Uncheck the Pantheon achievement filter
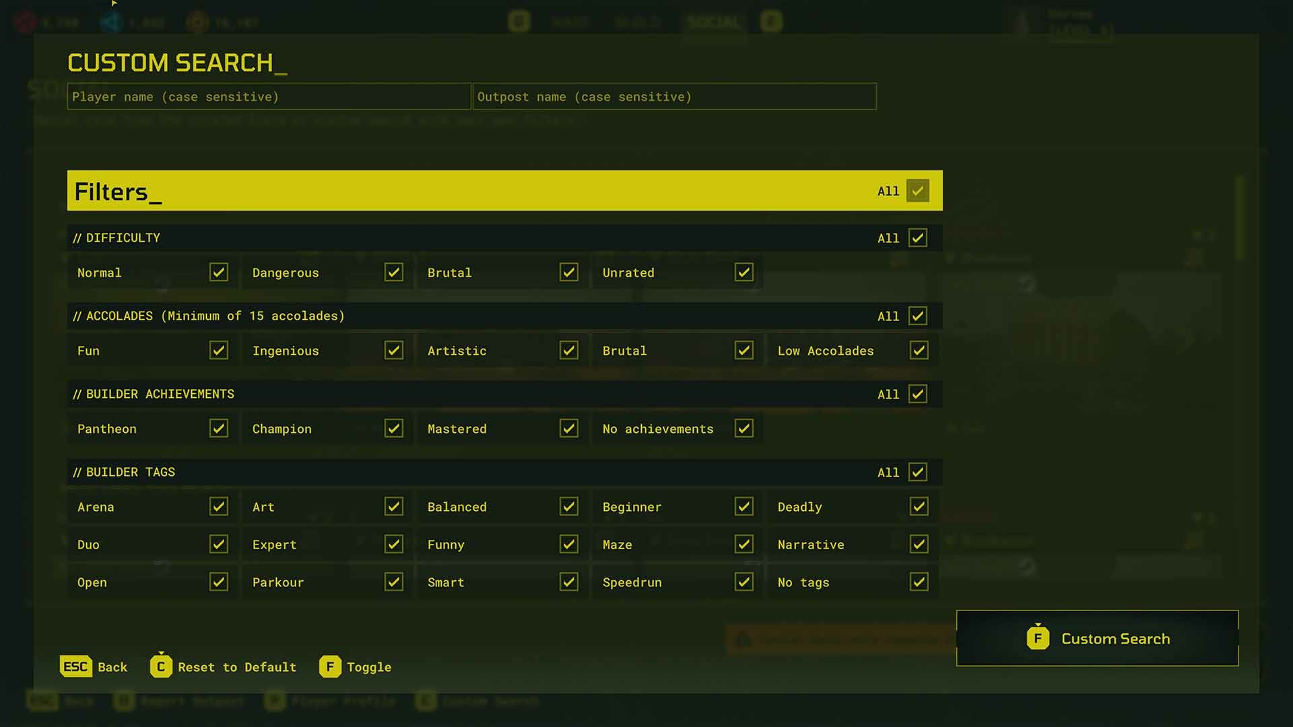Screen dimensions: 1293x727 218,428
